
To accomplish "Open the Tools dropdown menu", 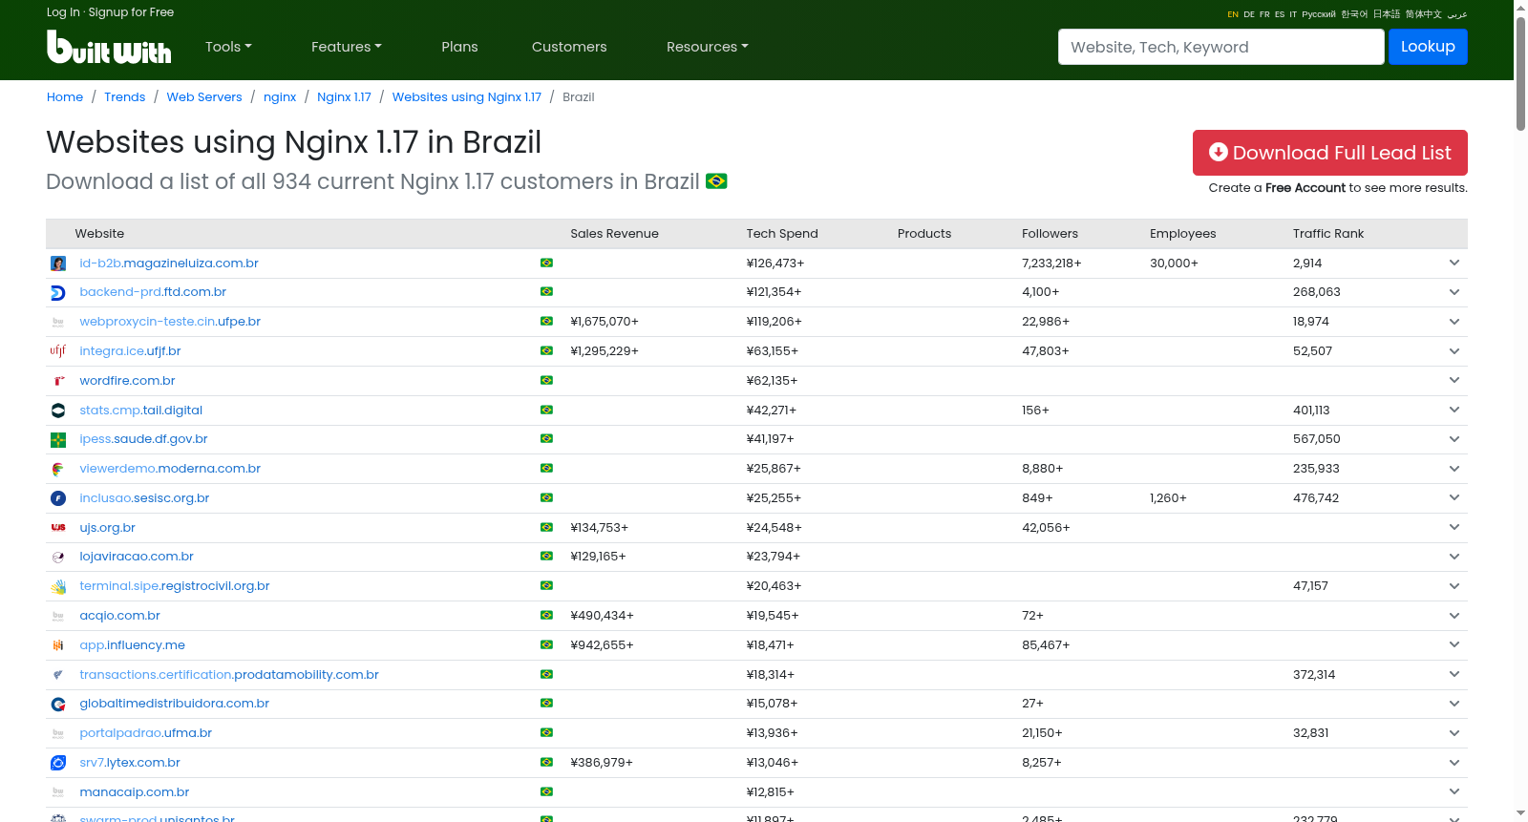I will tap(228, 47).
